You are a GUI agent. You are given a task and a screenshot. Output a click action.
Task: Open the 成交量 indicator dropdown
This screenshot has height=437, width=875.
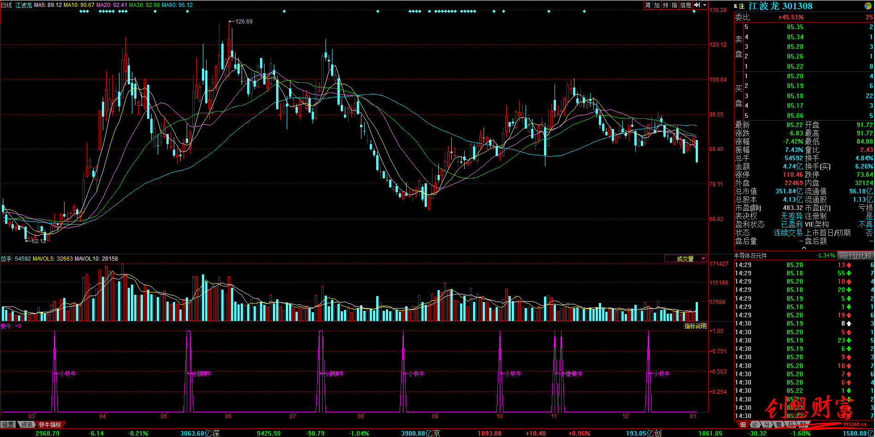click(x=686, y=259)
